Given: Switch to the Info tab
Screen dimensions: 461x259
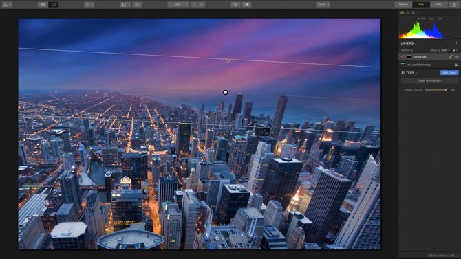Looking at the screenshot, I should pyautogui.click(x=439, y=4).
